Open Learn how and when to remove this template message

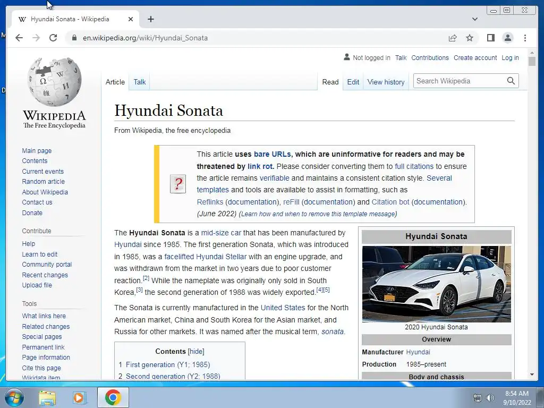tap(318, 214)
